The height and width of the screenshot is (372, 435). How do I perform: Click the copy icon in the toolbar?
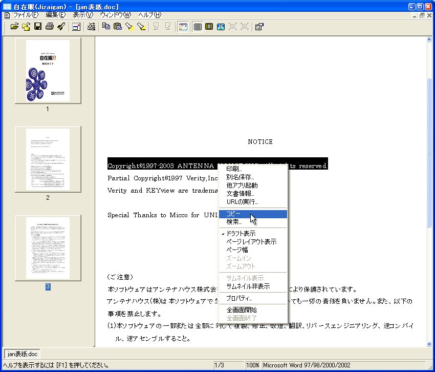[106, 27]
